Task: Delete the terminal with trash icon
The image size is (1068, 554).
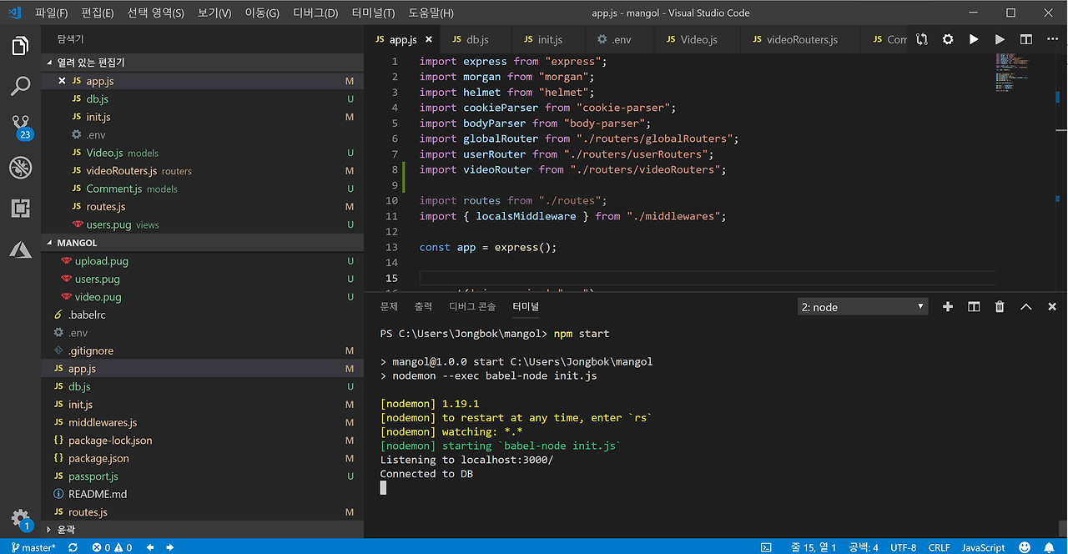Action: click(1000, 307)
